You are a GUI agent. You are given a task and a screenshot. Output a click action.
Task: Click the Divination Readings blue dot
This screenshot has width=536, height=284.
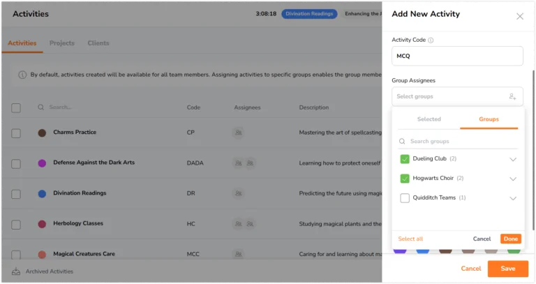tap(42, 194)
